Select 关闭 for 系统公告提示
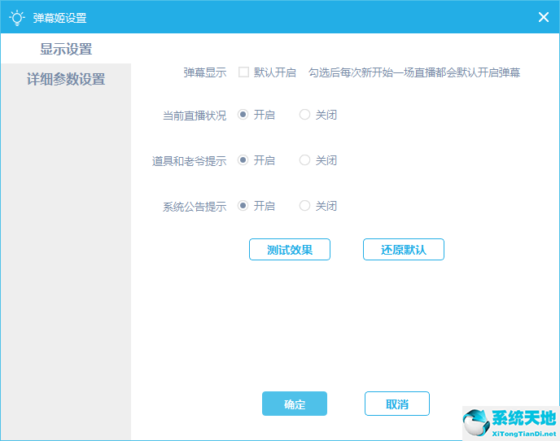The image size is (560, 441). pos(304,206)
